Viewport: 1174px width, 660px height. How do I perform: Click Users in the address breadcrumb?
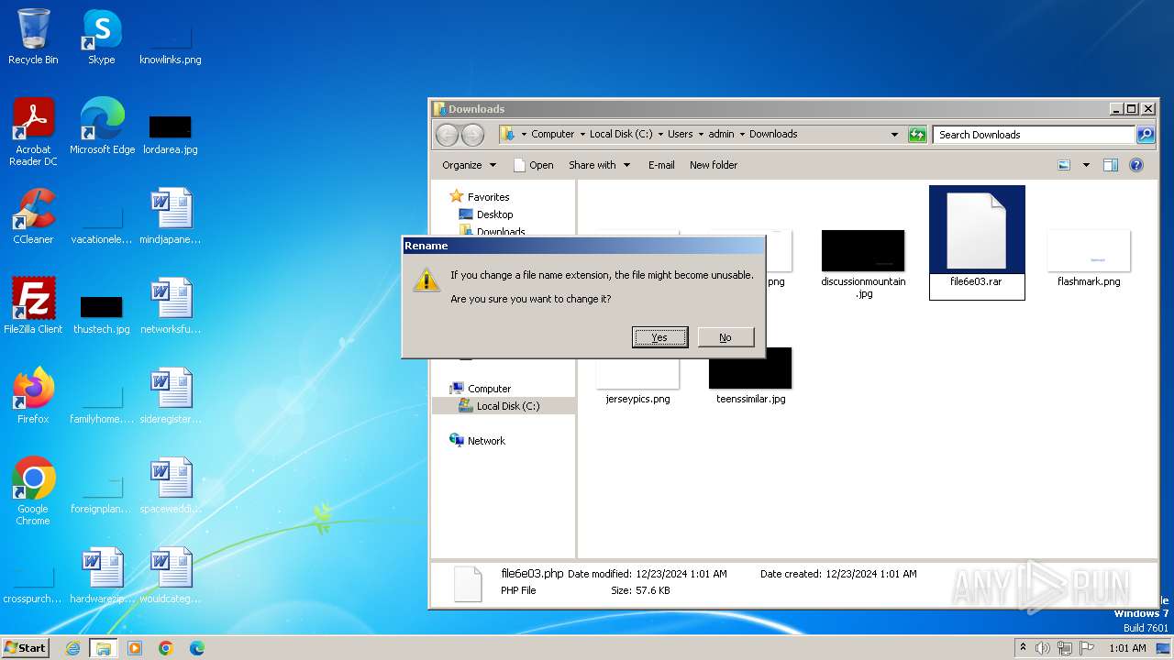click(681, 134)
